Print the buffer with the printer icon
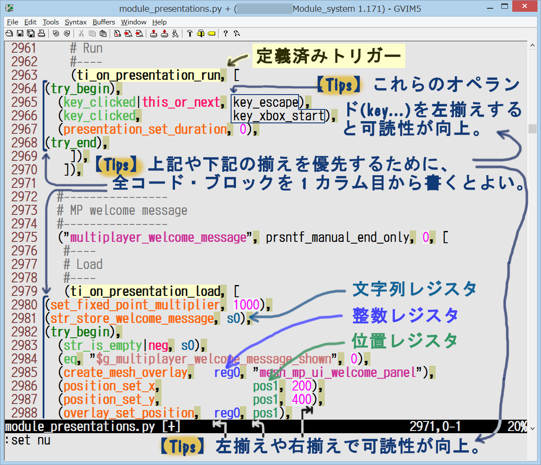 point(41,34)
